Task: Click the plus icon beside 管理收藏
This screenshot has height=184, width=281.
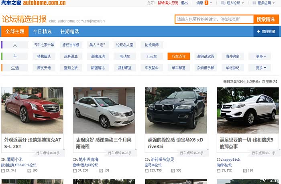Action: [258, 31]
